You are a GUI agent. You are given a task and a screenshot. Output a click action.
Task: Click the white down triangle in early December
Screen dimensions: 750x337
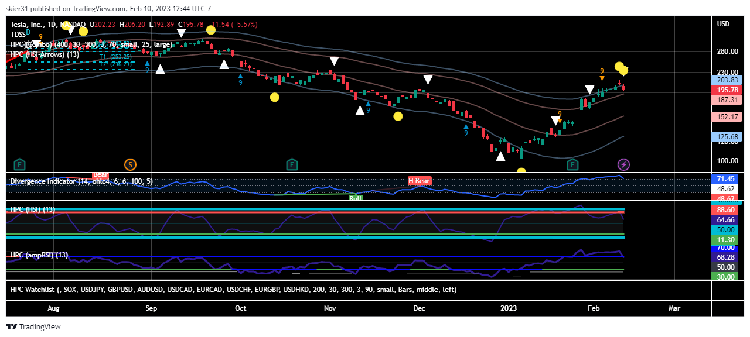click(428, 80)
